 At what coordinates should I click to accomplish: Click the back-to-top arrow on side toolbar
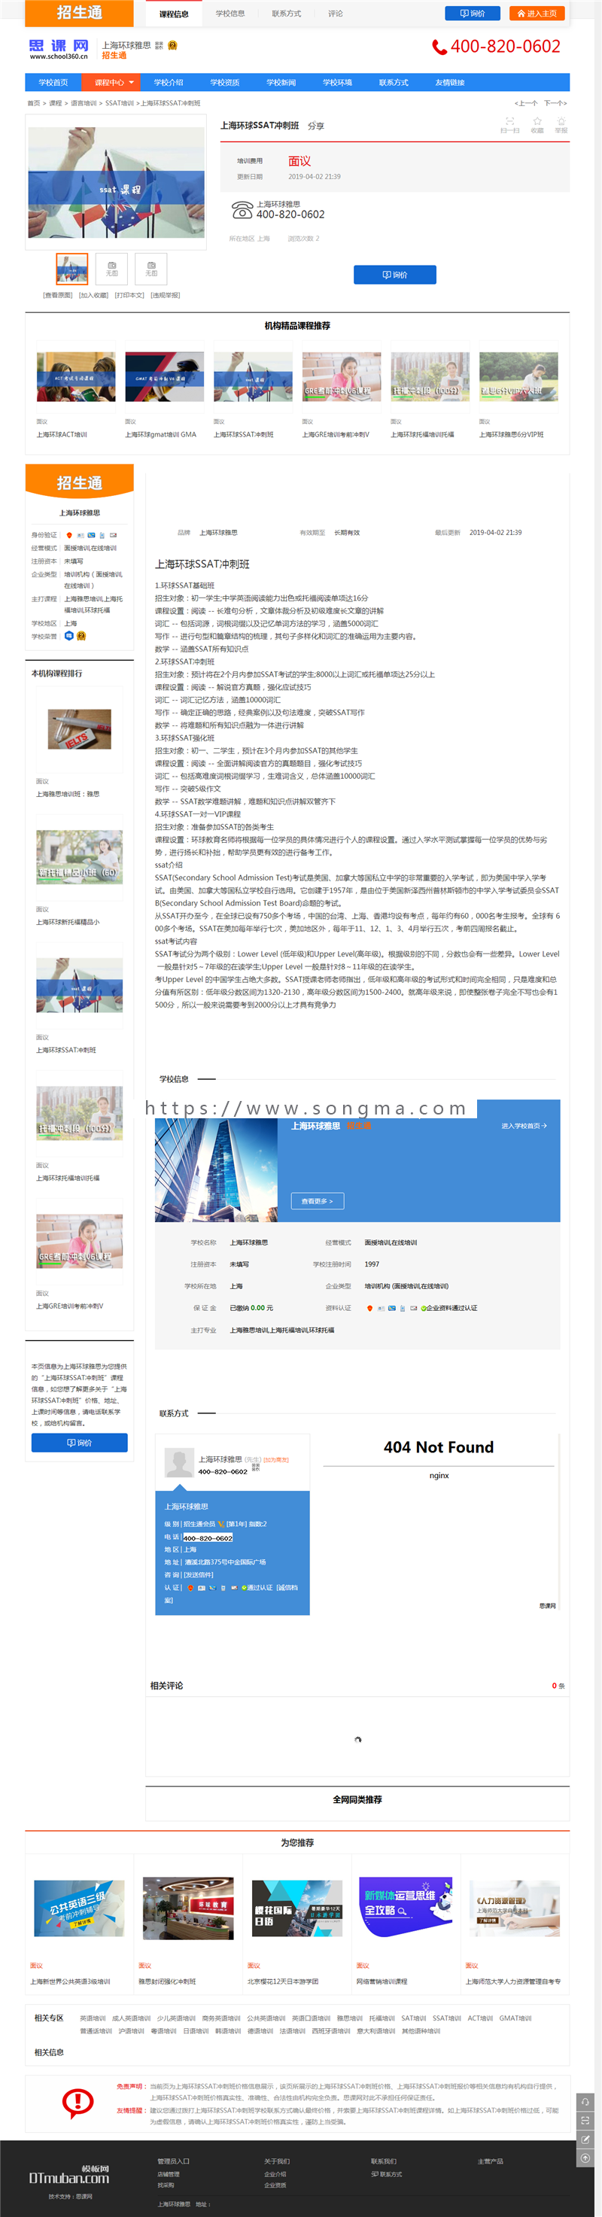click(x=585, y=2158)
